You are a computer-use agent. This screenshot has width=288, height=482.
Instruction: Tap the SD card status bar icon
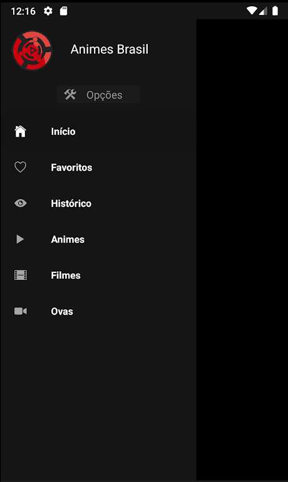pyautogui.click(x=63, y=11)
